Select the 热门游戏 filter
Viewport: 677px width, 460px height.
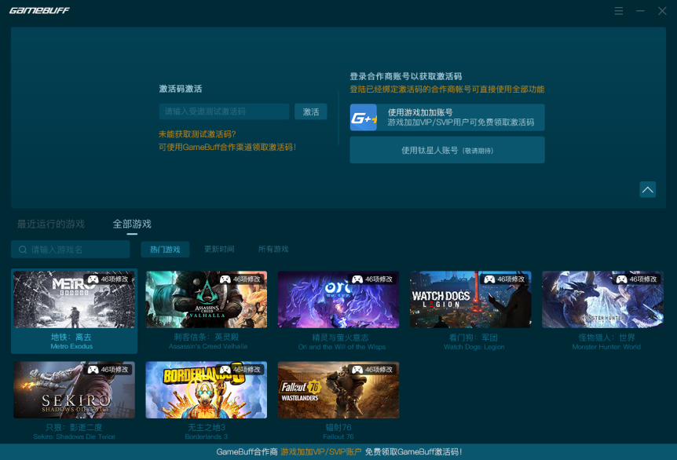(x=165, y=250)
